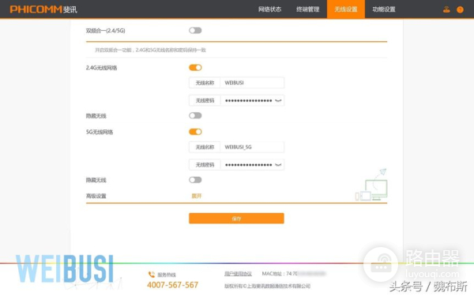
Task: Open the 网络状态 network status tab
Action: pos(269,9)
